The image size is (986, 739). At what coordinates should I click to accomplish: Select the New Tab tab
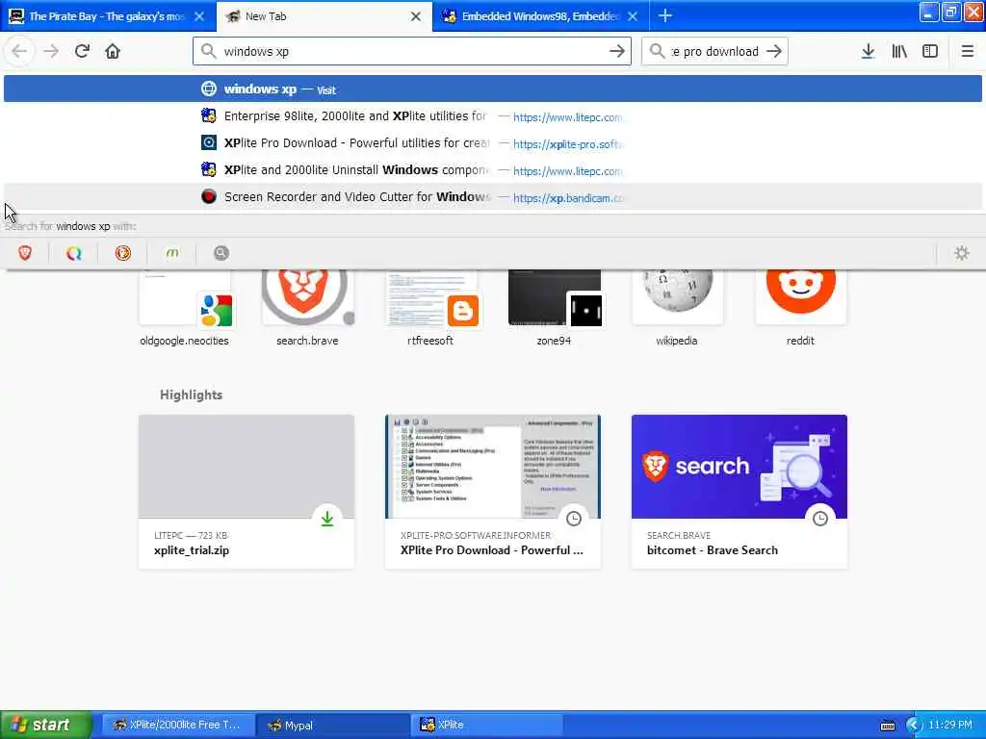pos(324,16)
